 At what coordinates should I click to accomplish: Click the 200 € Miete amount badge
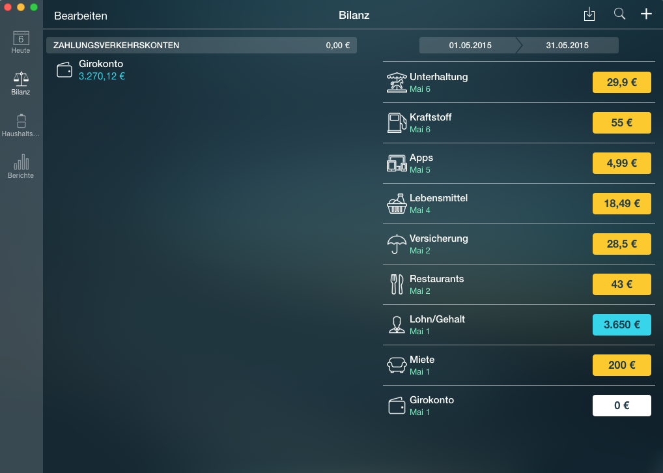[x=621, y=365]
